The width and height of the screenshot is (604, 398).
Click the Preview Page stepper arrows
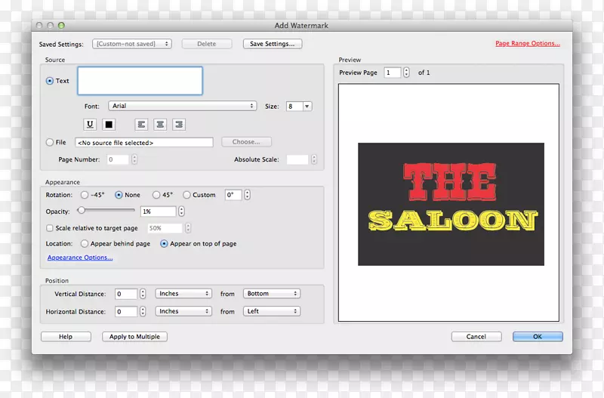click(406, 73)
